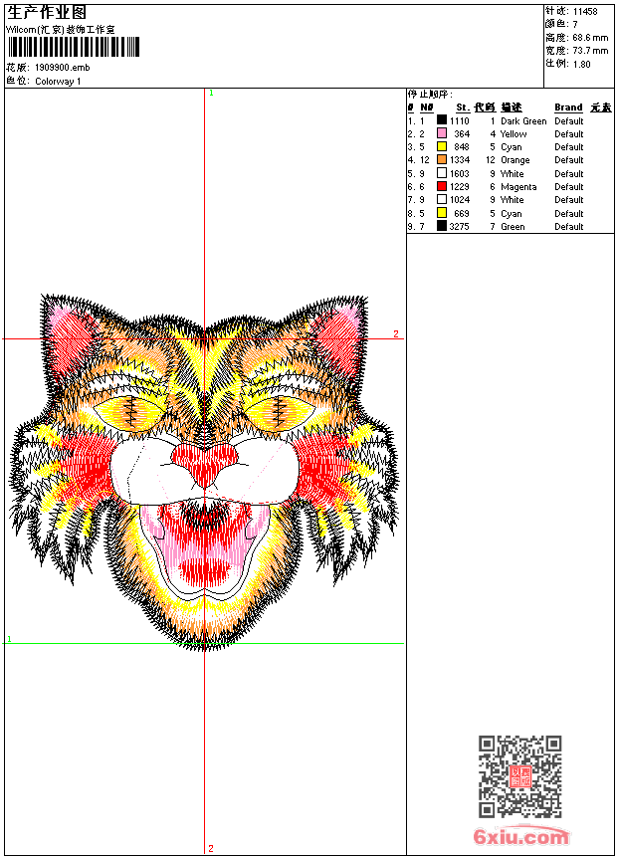Select the 'Yellow' description in row 2
This screenshot has width=617, height=856.
click(514, 134)
